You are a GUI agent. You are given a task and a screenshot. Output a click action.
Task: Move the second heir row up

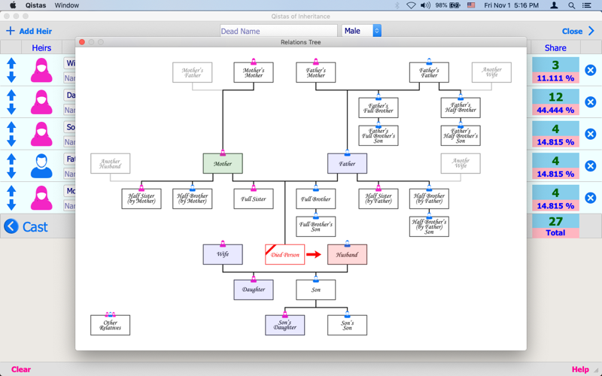click(x=11, y=96)
